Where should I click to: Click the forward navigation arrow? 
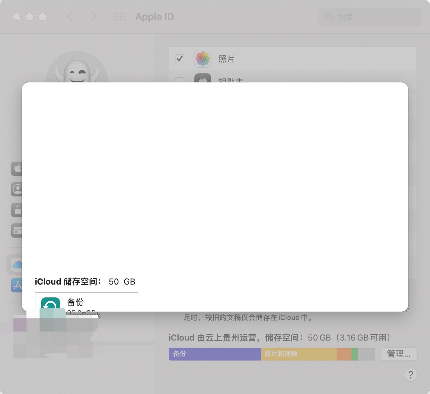(93, 16)
